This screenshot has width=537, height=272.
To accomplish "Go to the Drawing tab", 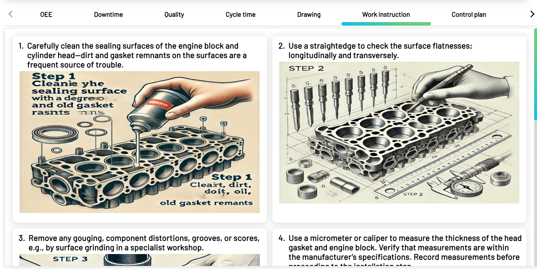I will point(309,14).
